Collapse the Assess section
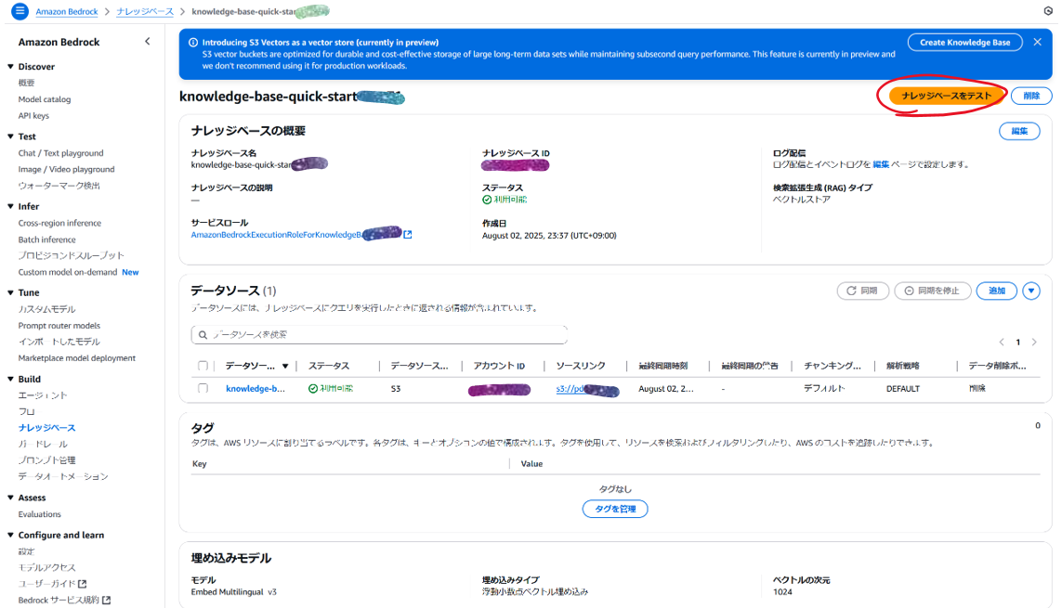The image size is (1062, 608). coord(10,498)
